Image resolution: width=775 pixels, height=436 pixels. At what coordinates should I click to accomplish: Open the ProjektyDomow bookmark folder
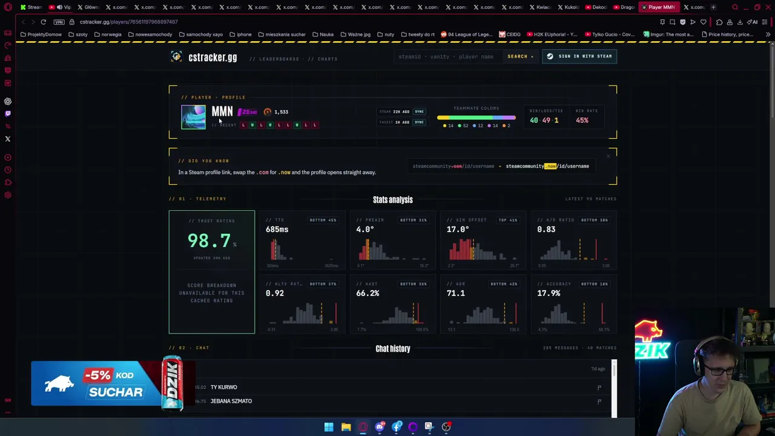[x=41, y=35]
